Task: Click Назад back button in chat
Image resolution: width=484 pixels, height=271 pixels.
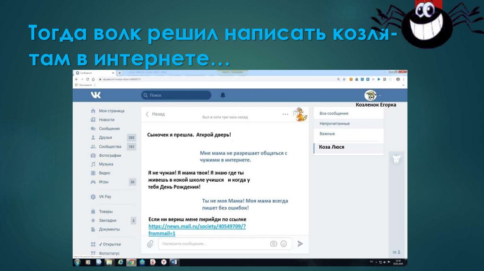Action: pyautogui.click(x=155, y=114)
